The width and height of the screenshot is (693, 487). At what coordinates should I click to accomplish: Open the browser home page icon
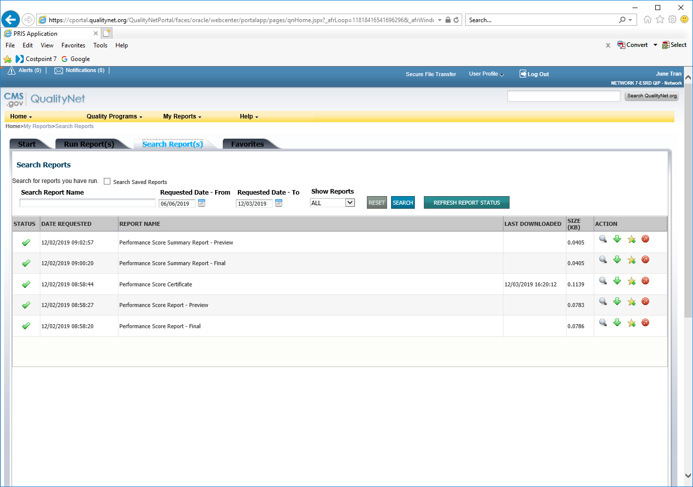[648, 19]
